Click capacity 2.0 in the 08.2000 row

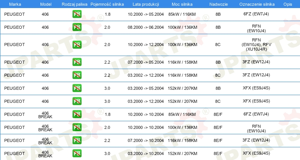click(107, 27)
